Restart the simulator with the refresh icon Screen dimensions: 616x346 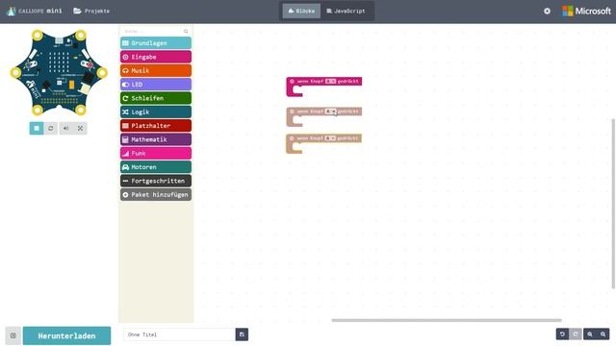51,128
